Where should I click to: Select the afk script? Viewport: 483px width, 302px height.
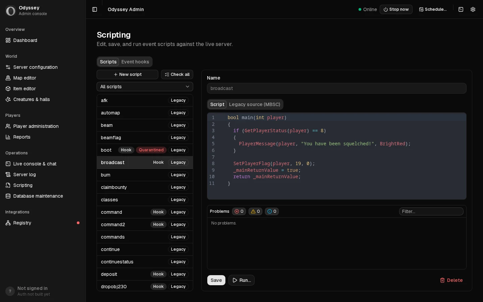(x=145, y=100)
